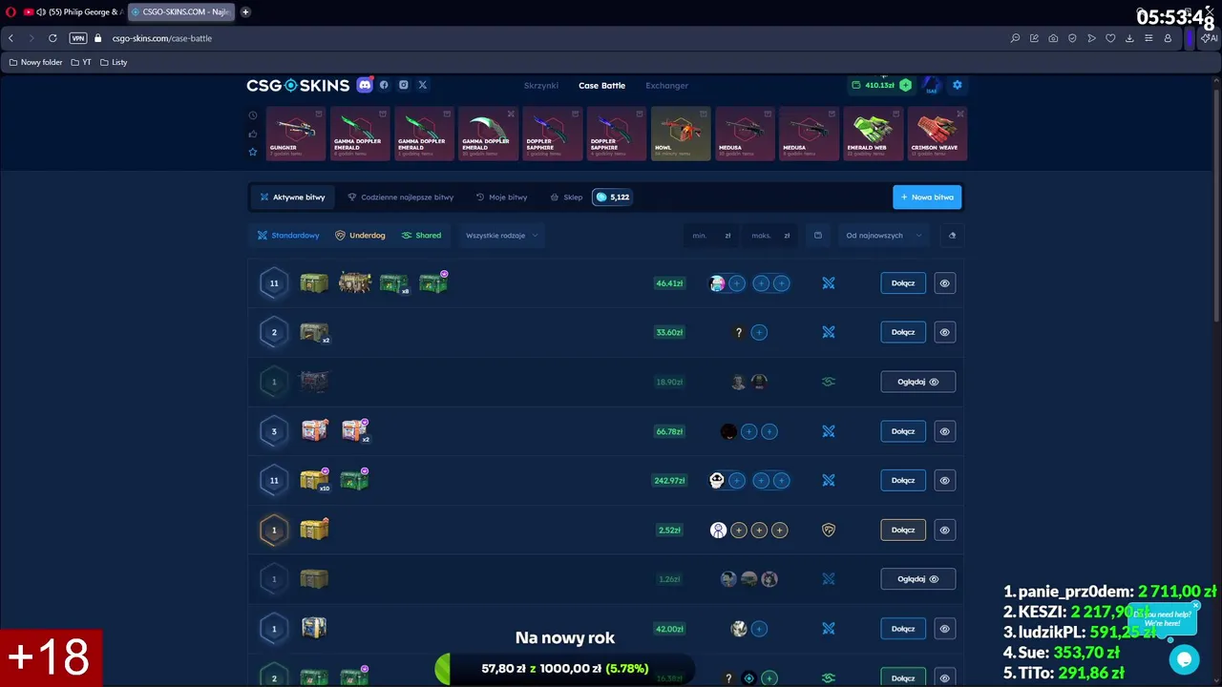This screenshot has height=687, width=1222.
Task: Click battle mode icon in 46.41zł row
Action: pyautogui.click(x=828, y=283)
